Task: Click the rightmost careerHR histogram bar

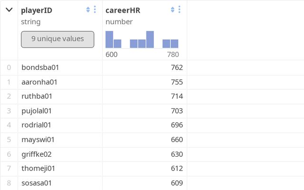Action: [174, 44]
